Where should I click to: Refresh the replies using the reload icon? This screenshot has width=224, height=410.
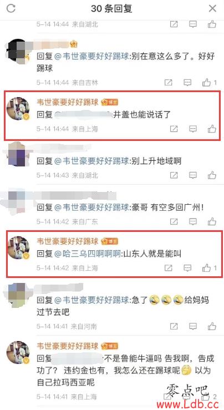click(11, 8)
